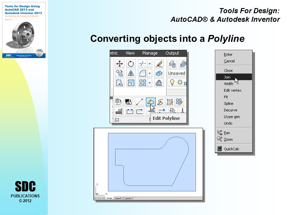287x215 pixels.
Task: Select the Copy objects tool icon
Action: (x=120, y=73)
